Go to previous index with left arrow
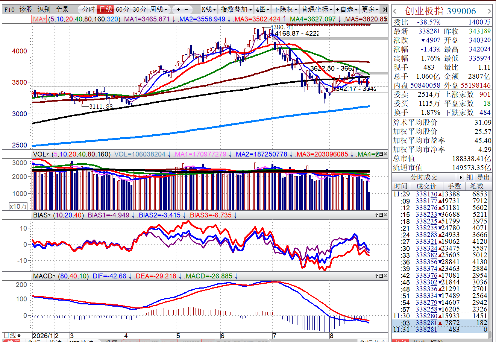Screen dimensions: 496x342 click(395, 12)
